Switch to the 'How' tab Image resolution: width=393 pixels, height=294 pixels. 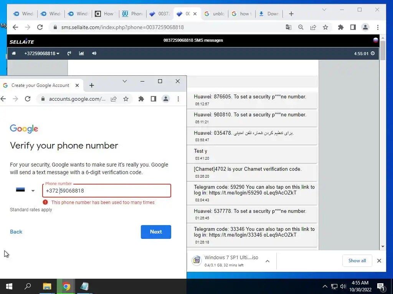[106, 14]
